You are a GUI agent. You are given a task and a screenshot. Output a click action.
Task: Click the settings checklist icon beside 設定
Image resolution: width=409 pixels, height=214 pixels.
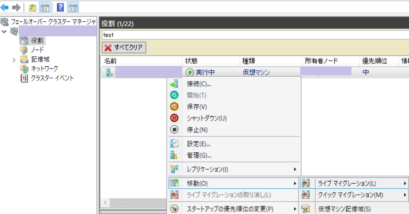174,144
